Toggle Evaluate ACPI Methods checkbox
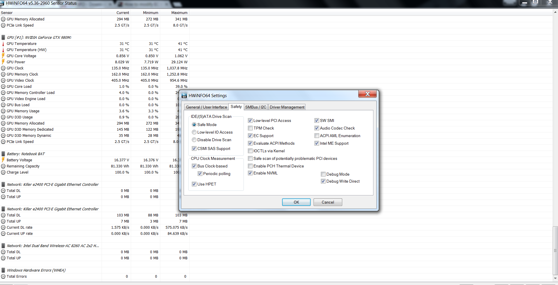The height and width of the screenshot is (285, 558). point(250,143)
